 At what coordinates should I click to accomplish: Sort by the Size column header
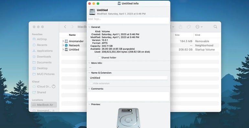177,35
